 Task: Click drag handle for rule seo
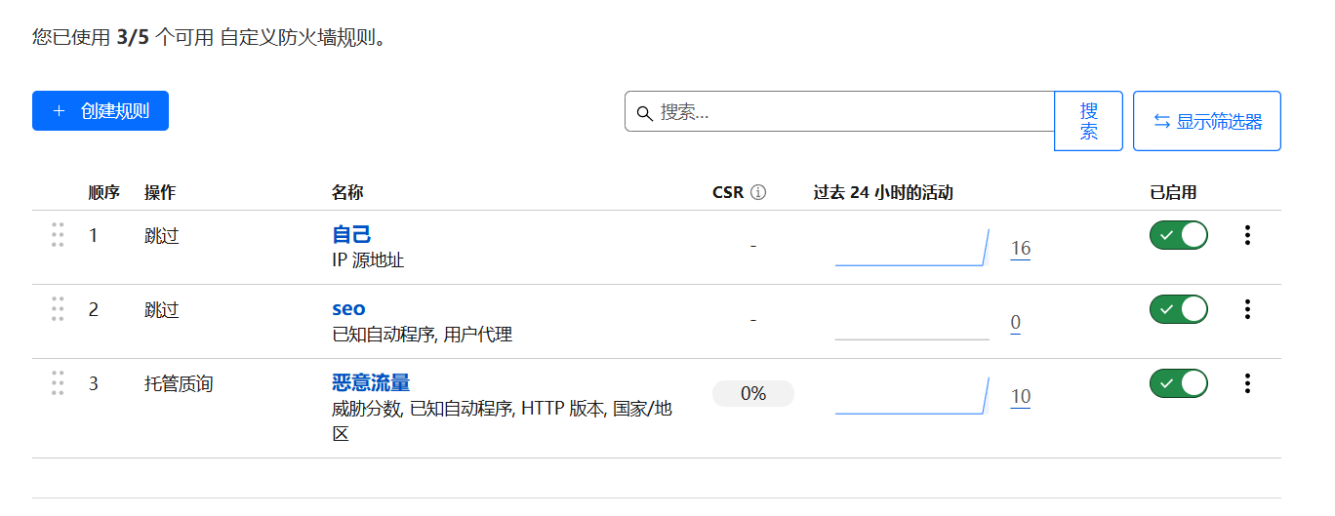[58, 309]
